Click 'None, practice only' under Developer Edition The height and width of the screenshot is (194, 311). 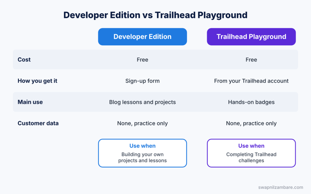click(142, 123)
